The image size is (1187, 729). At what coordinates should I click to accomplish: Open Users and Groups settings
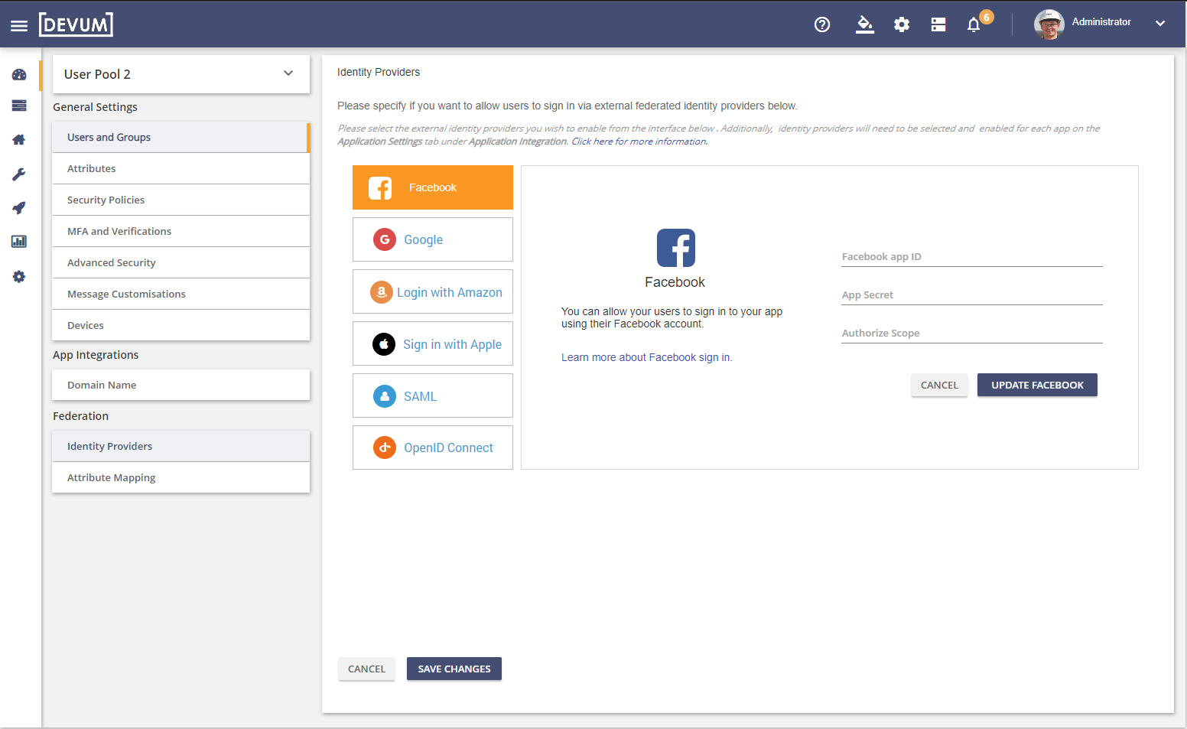tap(181, 138)
